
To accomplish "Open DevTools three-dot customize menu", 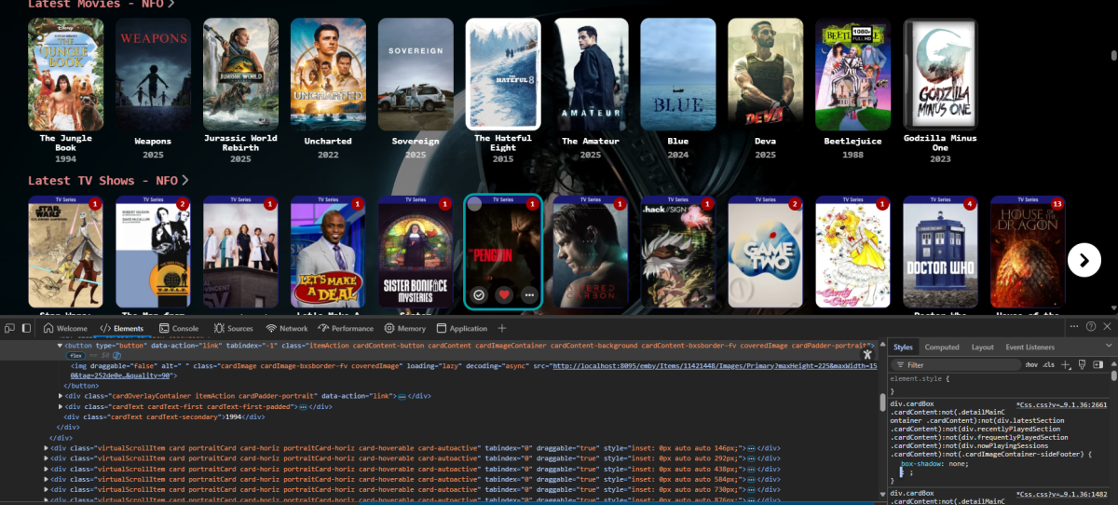I will pos(1073,326).
